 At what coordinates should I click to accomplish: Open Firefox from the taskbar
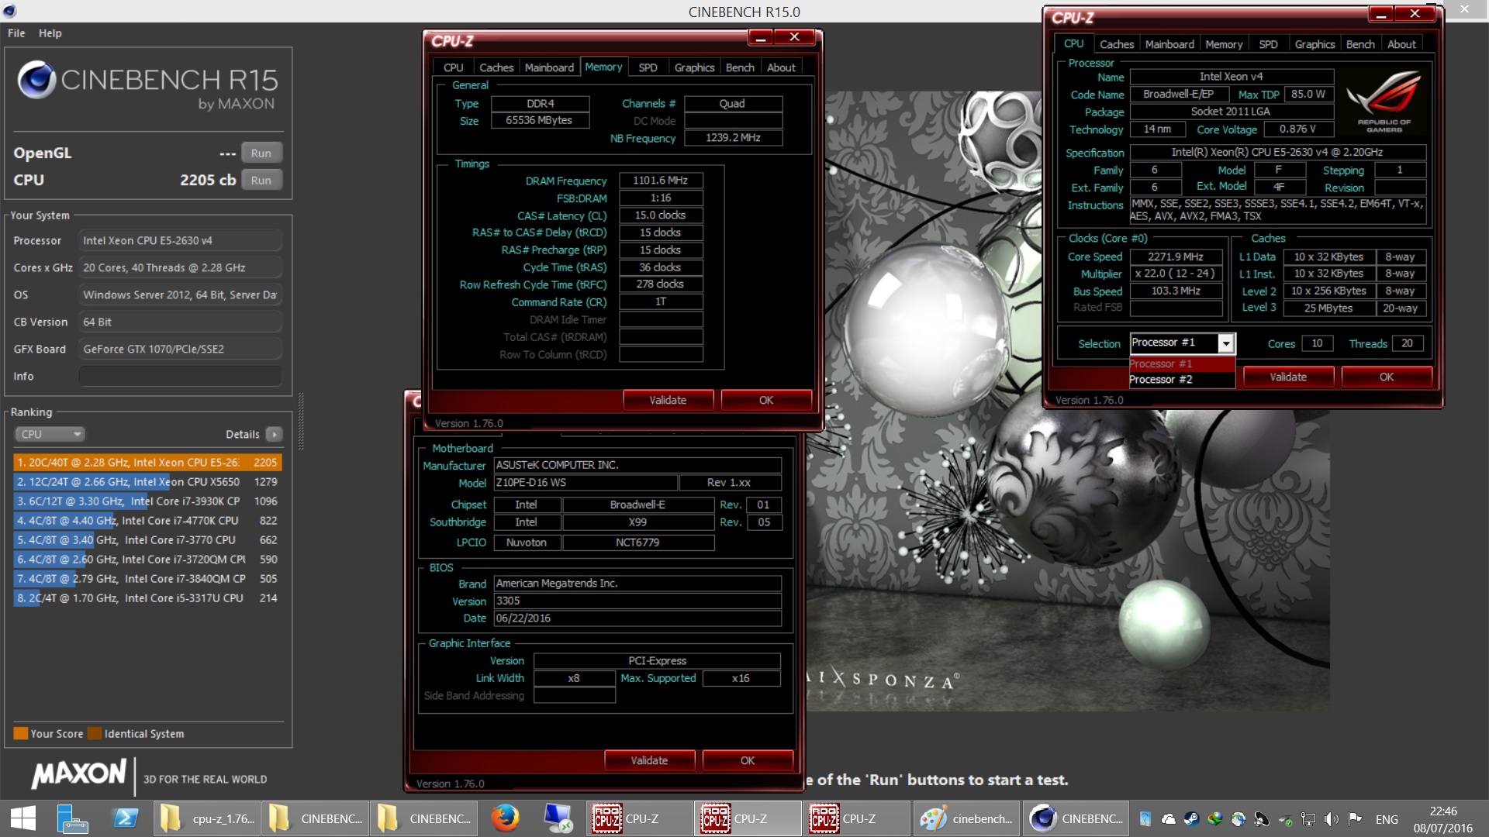[x=505, y=818]
